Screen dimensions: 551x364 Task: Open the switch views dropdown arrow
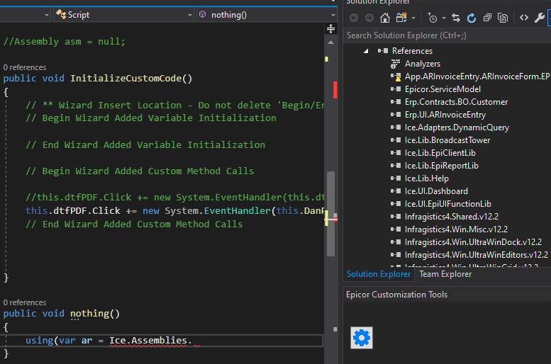[413, 18]
